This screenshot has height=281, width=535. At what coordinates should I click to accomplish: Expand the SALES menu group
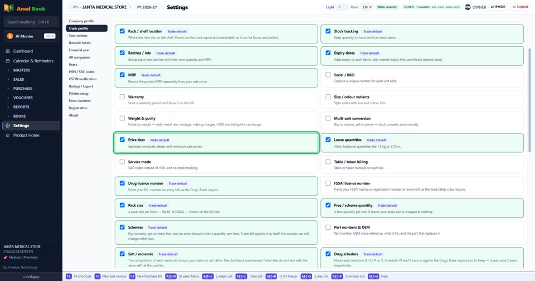[x=31, y=79]
